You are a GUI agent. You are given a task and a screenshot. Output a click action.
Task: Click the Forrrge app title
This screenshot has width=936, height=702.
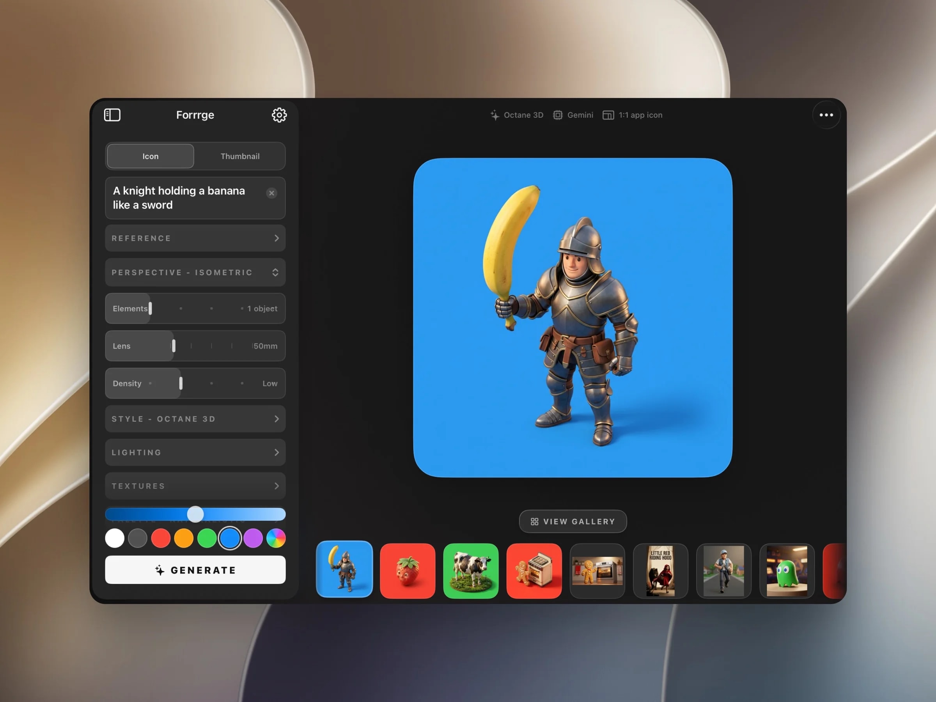195,115
